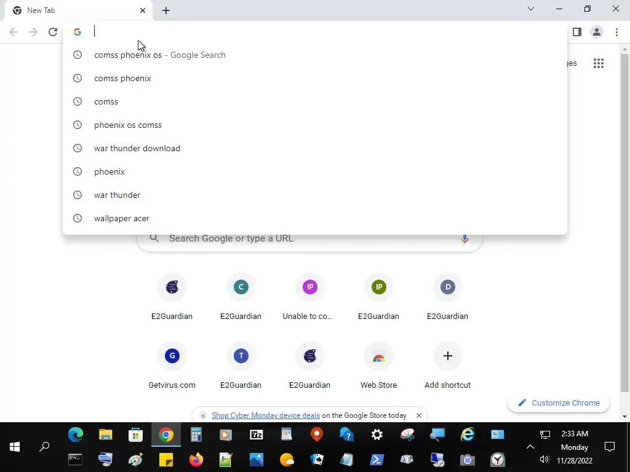Open PowerShell from the taskbar
Image resolution: width=630 pixels, height=472 pixels.
[x=377, y=460]
